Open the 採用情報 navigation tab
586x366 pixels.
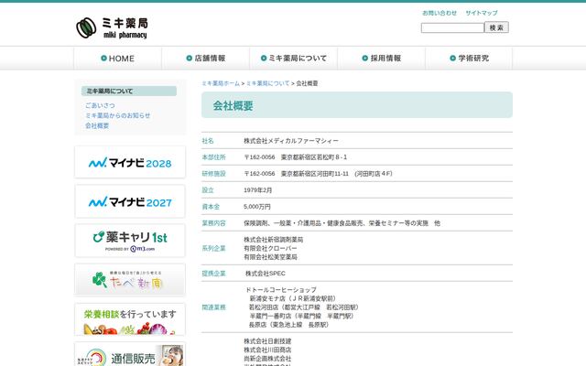pos(382,59)
